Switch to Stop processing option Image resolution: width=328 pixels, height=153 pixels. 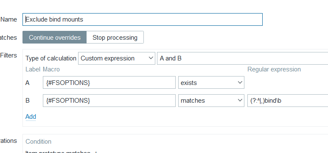click(115, 37)
